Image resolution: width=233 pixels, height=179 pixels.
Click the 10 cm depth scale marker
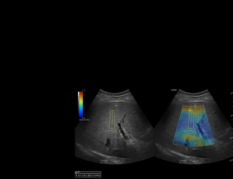point(231,138)
